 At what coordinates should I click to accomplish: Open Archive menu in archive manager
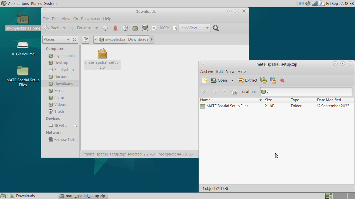click(207, 72)
